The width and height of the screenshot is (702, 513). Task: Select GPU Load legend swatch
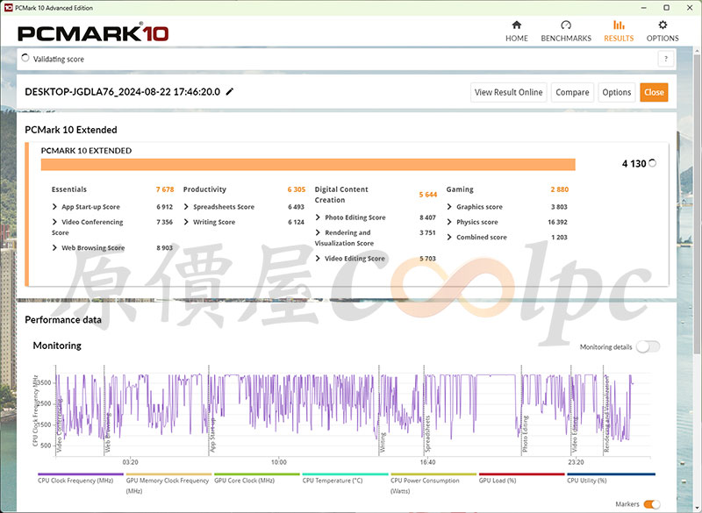tap(521, 474)
